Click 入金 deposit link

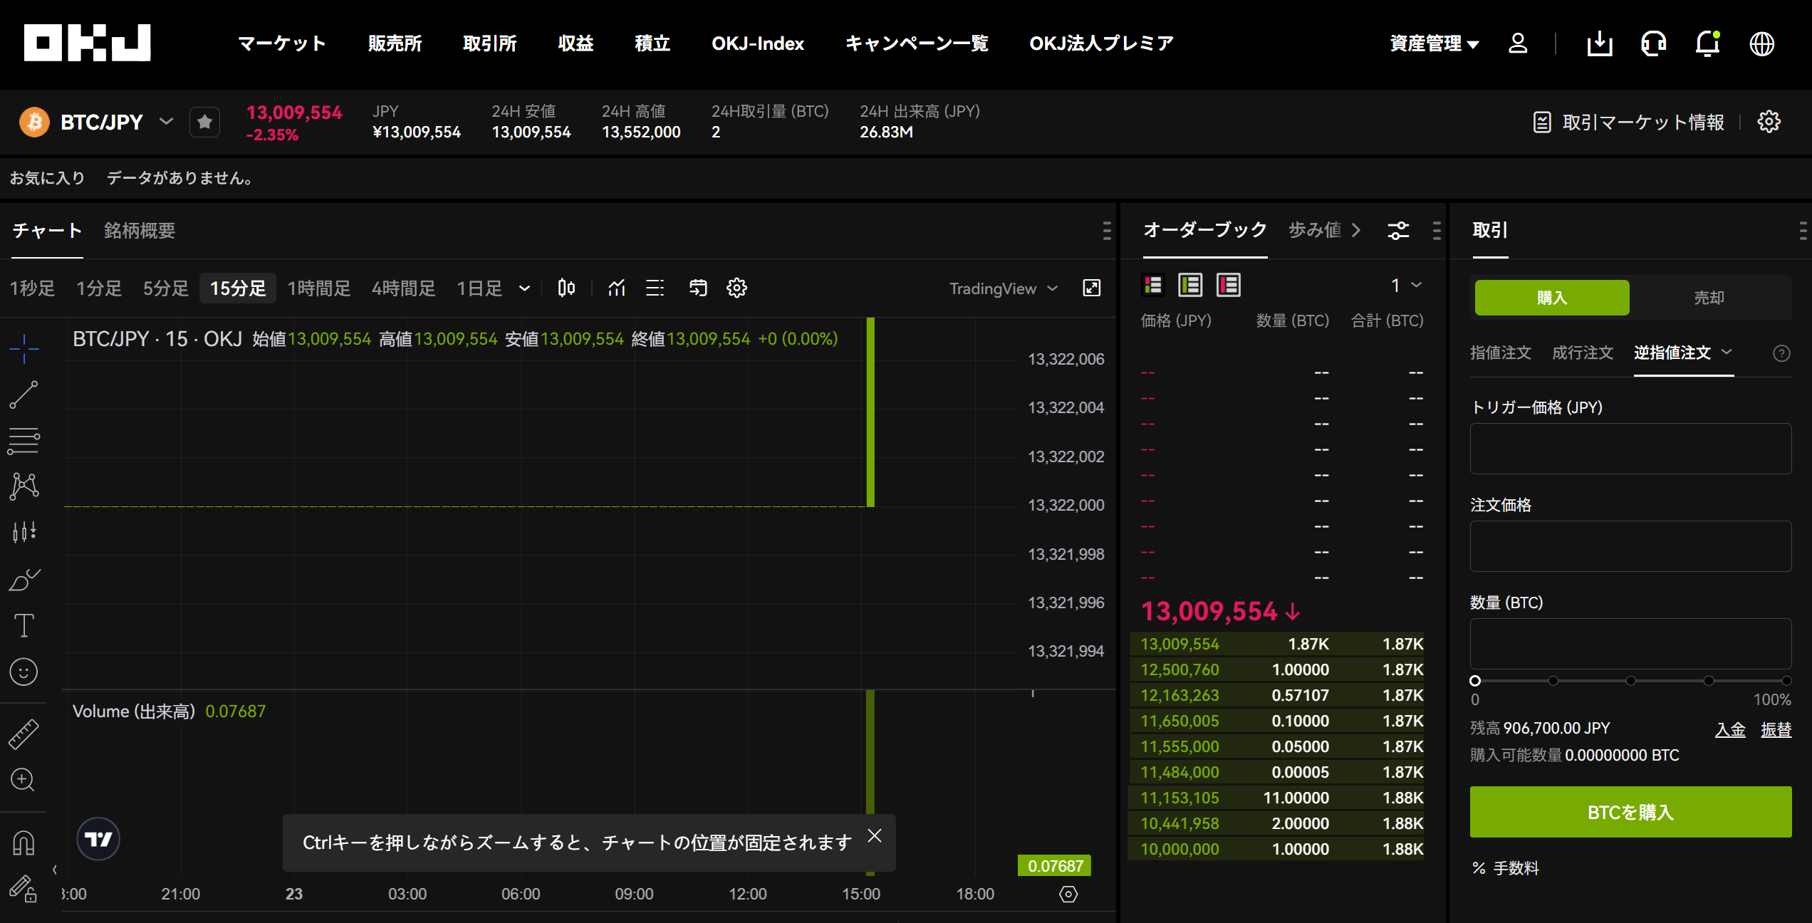point(1730,729)
